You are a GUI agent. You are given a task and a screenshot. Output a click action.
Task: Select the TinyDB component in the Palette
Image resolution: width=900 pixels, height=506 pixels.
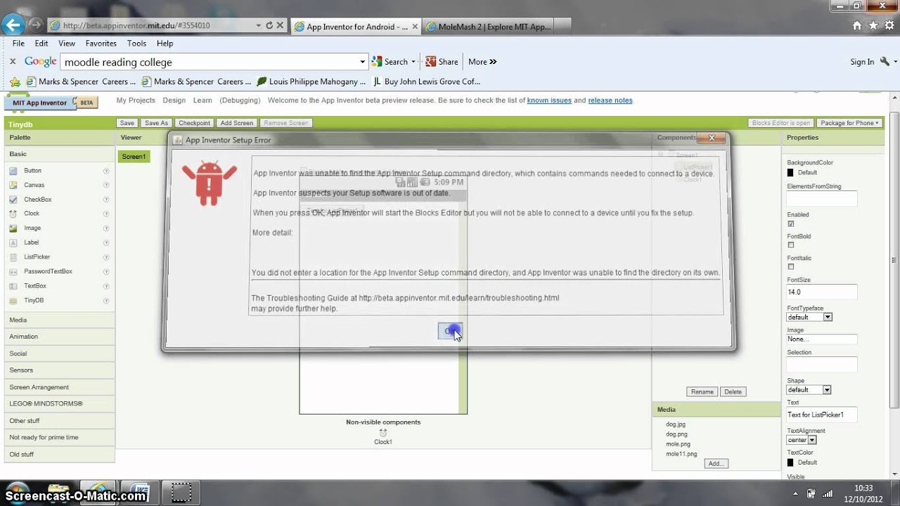[x=34, y=300]
